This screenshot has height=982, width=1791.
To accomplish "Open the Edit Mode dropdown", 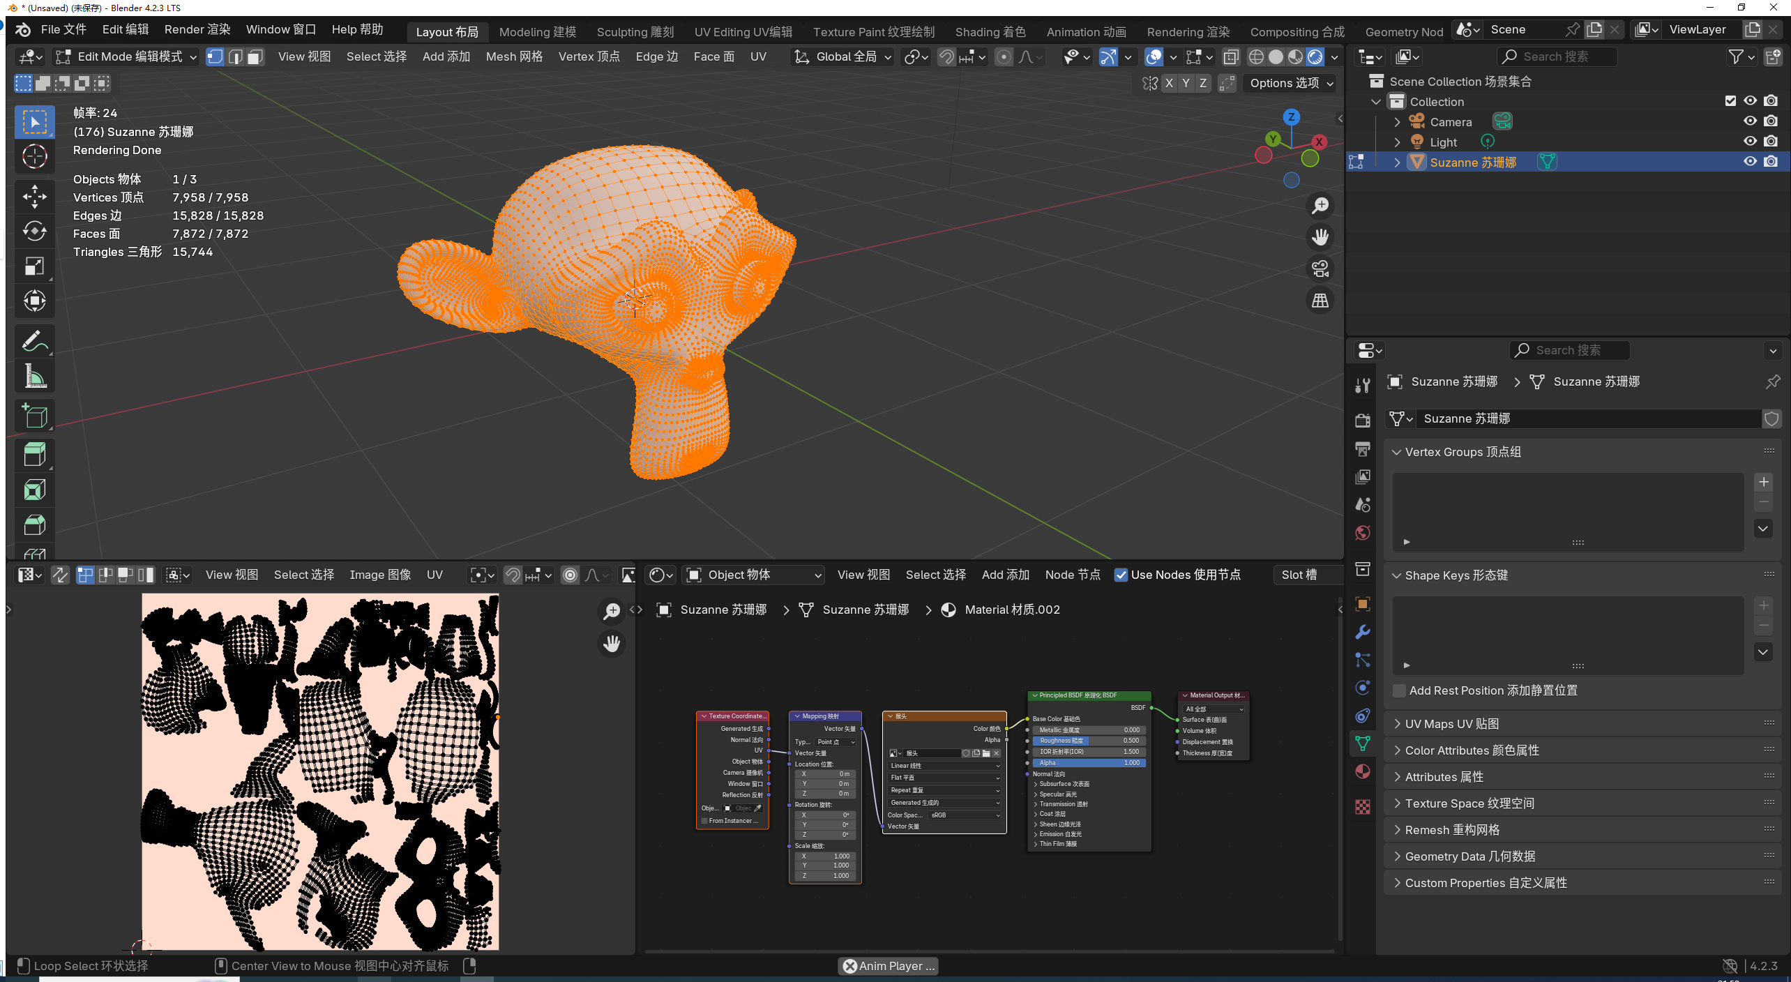I will 126,56.
